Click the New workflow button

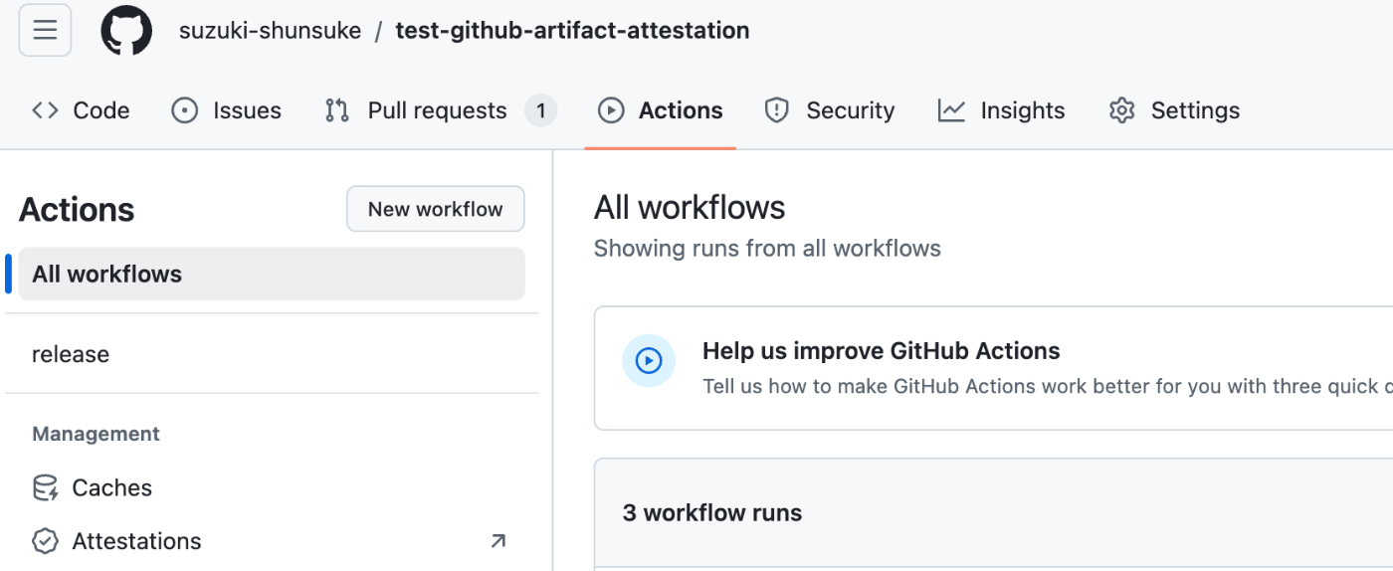[436, 209]
